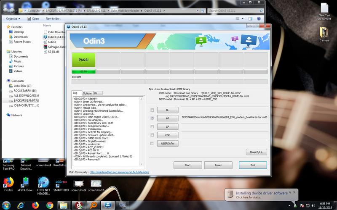Select the S1PlugIn file in Explorer

(x=54, y=47)
